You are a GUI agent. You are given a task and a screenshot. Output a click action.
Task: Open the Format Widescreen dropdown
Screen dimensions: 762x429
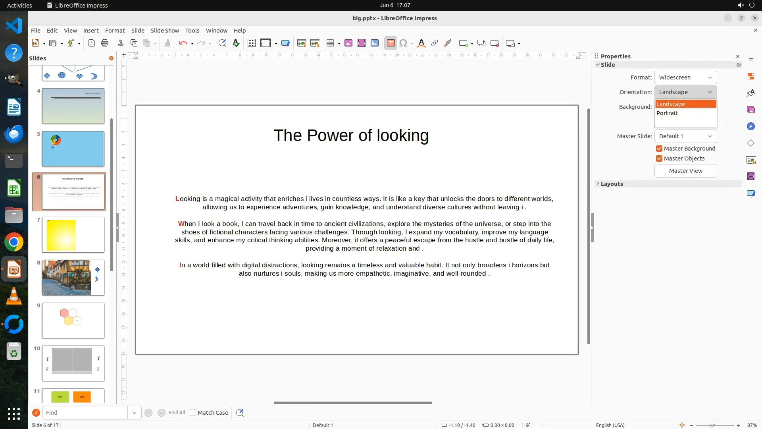[685, 77]
